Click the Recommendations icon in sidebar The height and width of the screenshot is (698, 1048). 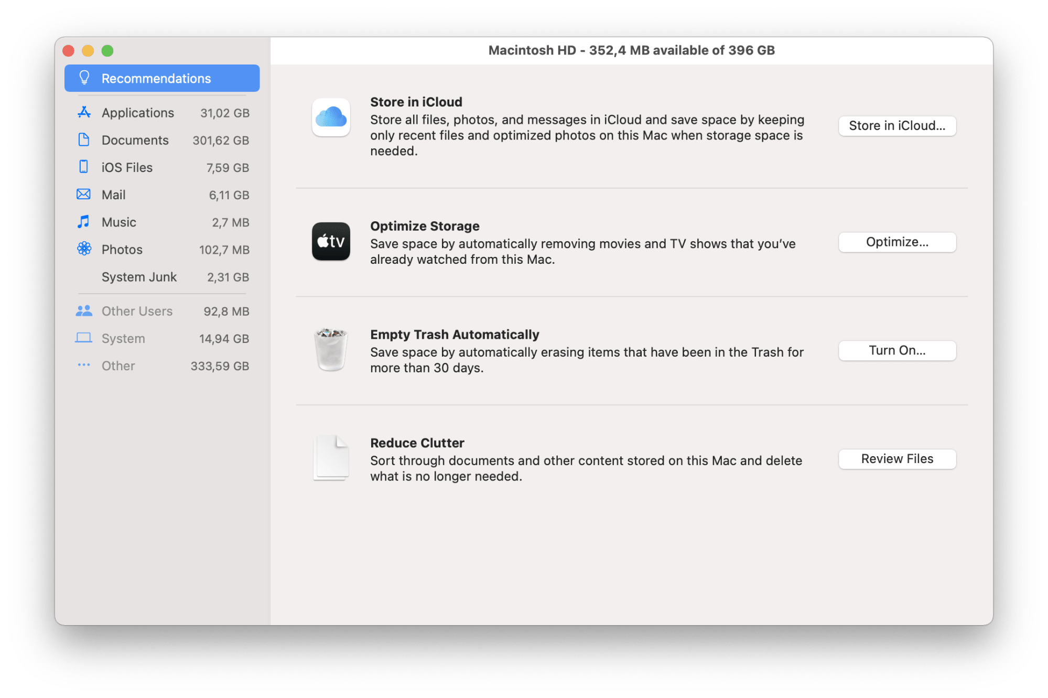[x=82, y=77]
